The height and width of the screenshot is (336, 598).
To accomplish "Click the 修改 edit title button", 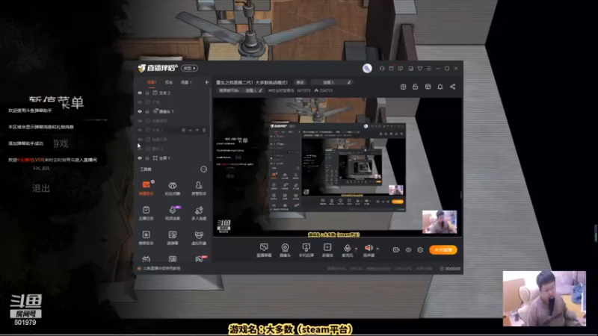I will 300,82.
